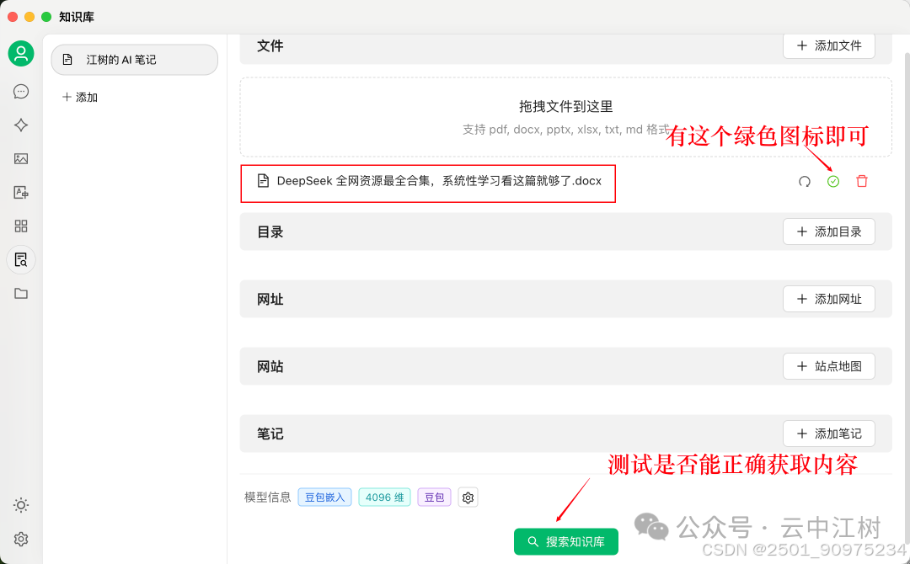Image resolution: width=910 pixels, height=564 pixels.
Task: Click the 站点地图 button
Action: point(829,366)
